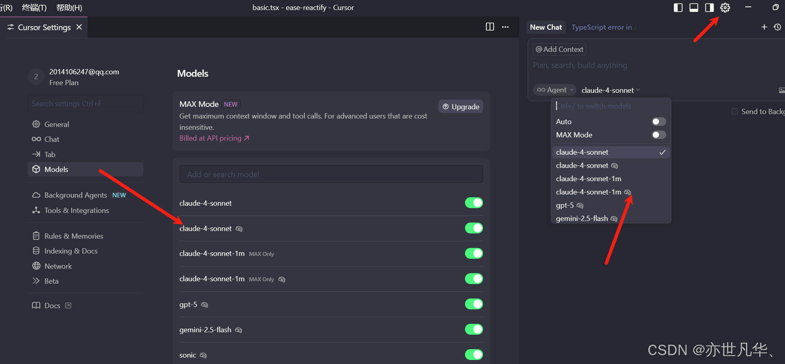The height and width of the screenshot is (364, 785).
Task: Click the account avatar circle
Action: (36, 77)
